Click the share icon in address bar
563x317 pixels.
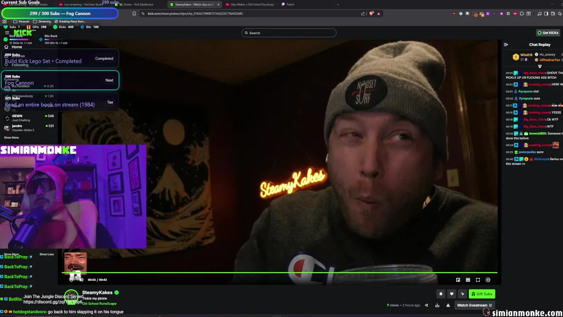(363, 13)
